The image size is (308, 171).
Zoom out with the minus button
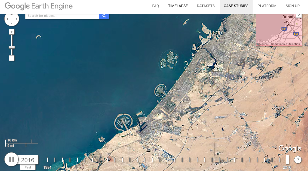click(12, 58)
